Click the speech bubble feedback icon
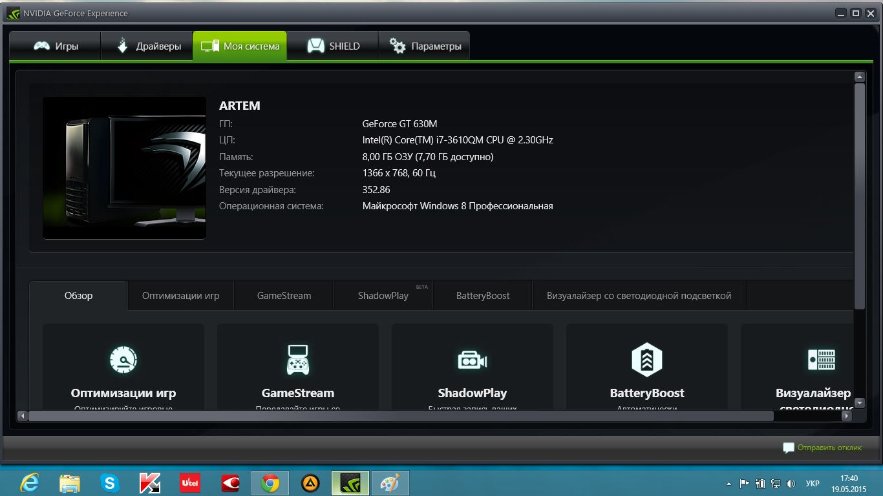Image resolution: width=883 pixels, height=496 pixels. 788,448
